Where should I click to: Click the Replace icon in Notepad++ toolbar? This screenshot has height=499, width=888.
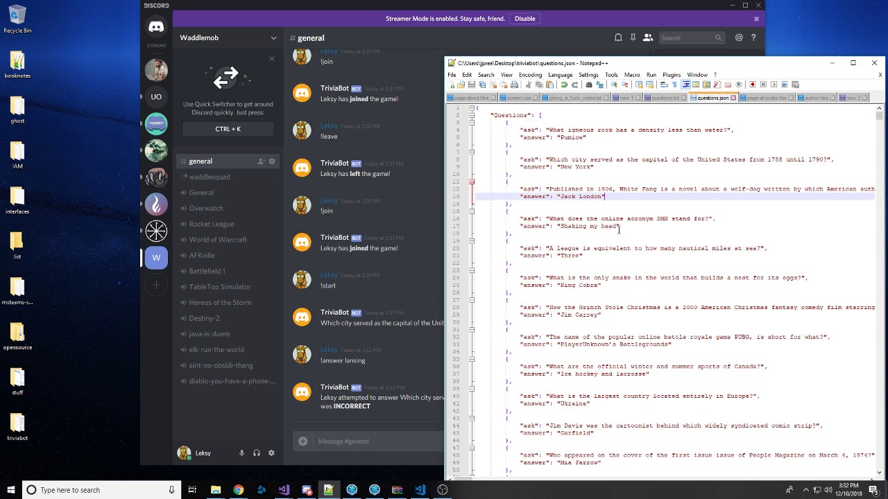[600, 85]
